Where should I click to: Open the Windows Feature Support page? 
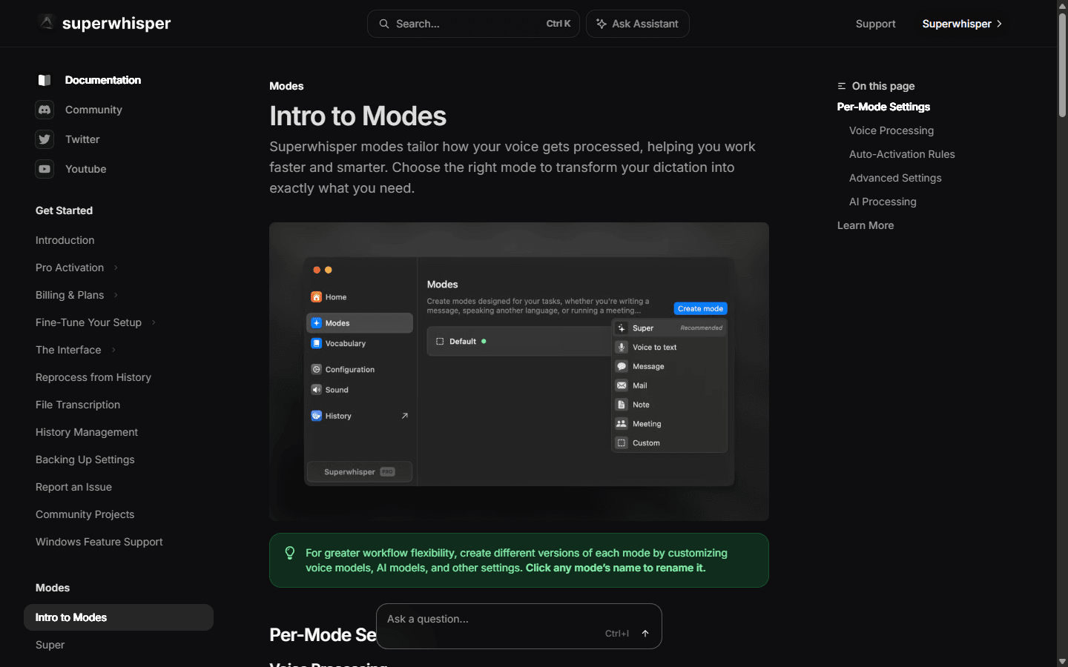99,542
